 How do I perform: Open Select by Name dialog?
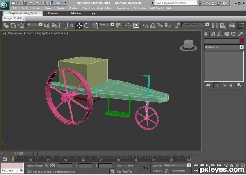click(55, 25)
